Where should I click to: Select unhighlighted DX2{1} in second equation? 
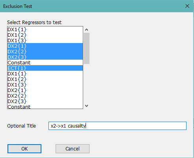(x=45, y=90)
